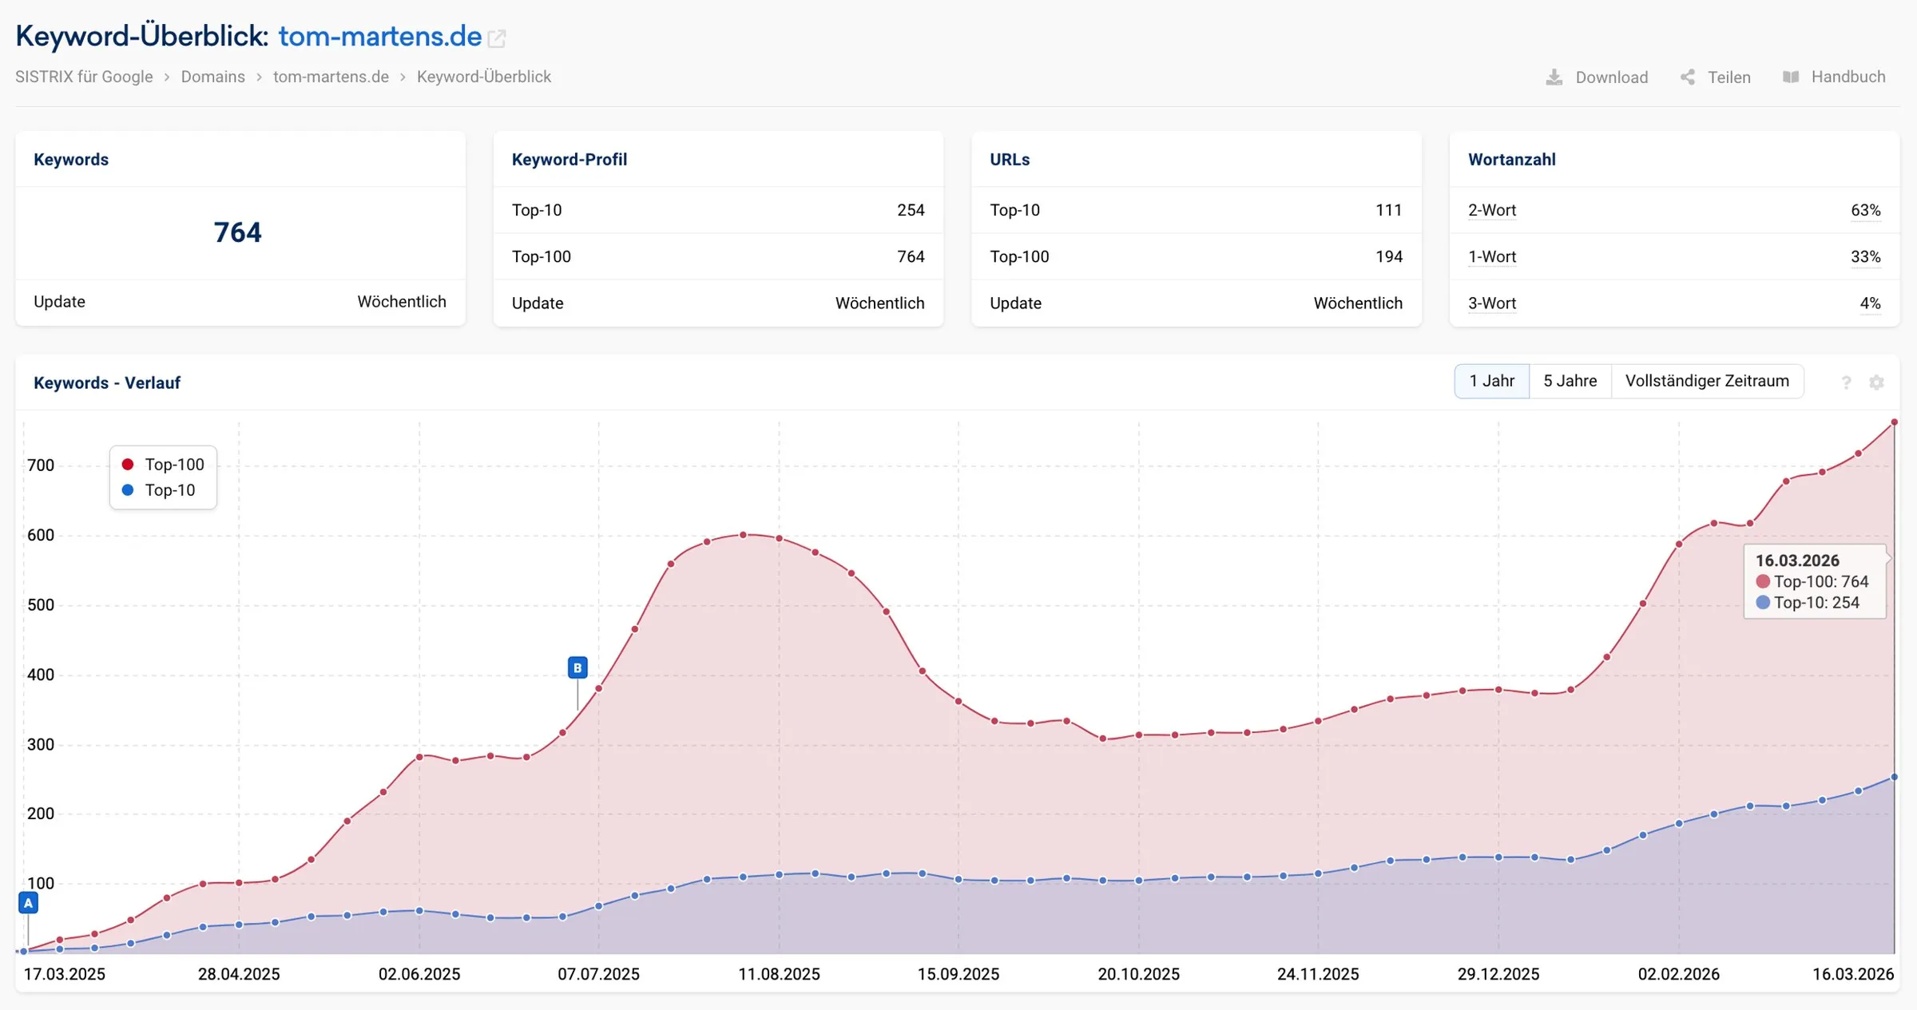Open SISTRIX für Google breadcrumb
The width and height of the screenshot is (1917, 1010).
tap(84, 77)
